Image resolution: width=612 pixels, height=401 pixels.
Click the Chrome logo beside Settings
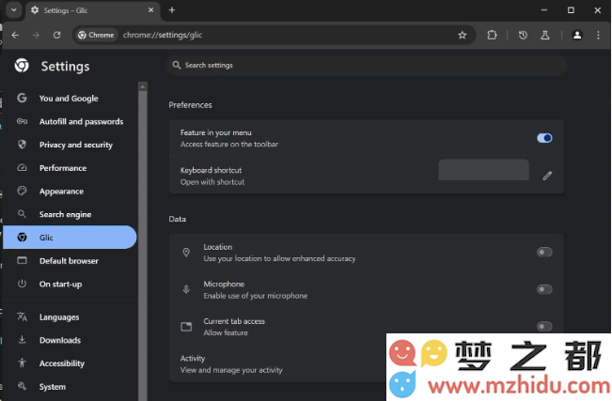[x=22, y=66]
